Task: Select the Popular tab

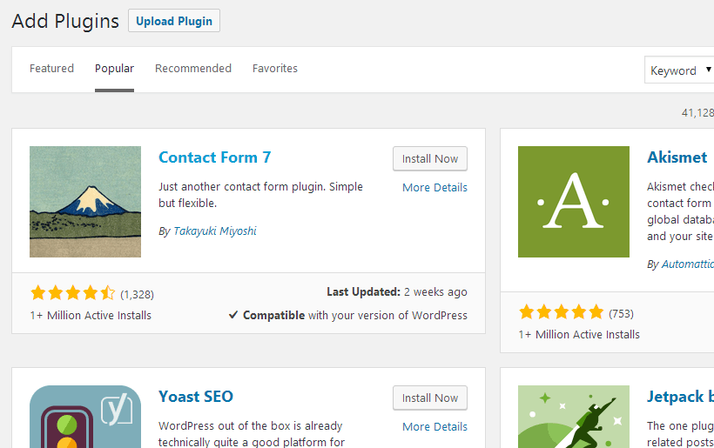Action: click(114, 69)
